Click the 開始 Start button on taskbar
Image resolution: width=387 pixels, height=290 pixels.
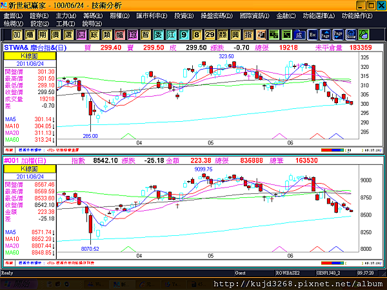tap(19, 284)
